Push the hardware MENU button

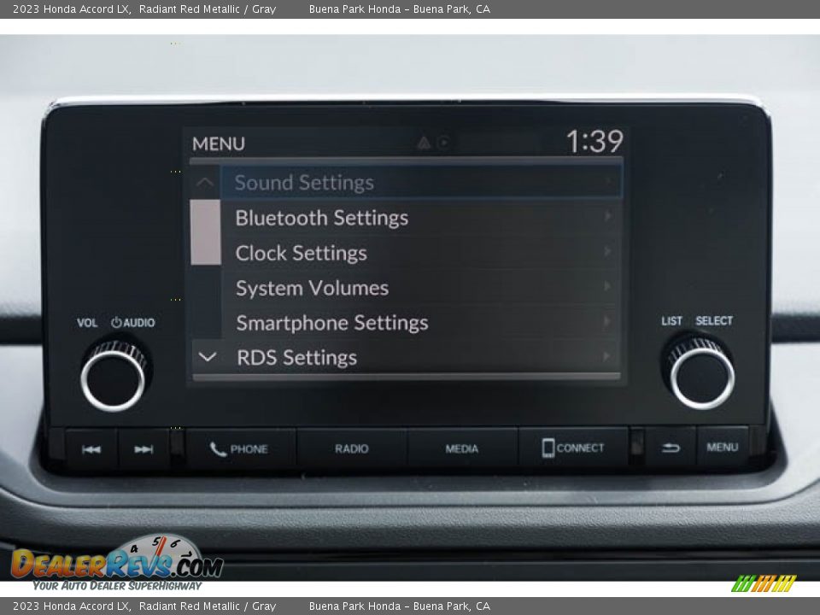(723, 447)
